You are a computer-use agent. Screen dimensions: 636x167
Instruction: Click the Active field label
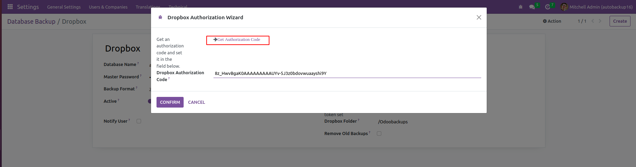point(110,101)
